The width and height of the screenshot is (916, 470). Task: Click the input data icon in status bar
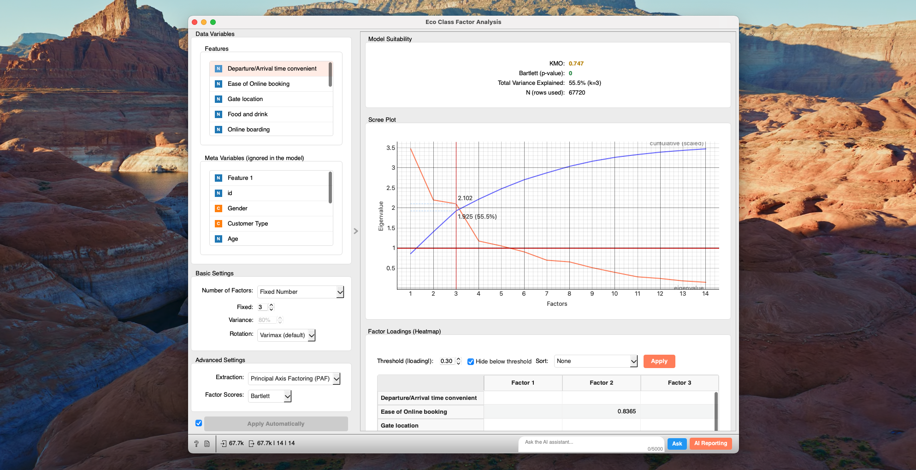[224, 444]
